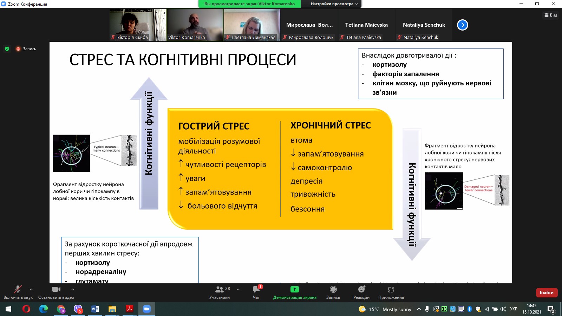Viewport: 562px width, 316px height.
Task: Open Zoom Реакции (reactions) panel
Action: tap(361, 292)
